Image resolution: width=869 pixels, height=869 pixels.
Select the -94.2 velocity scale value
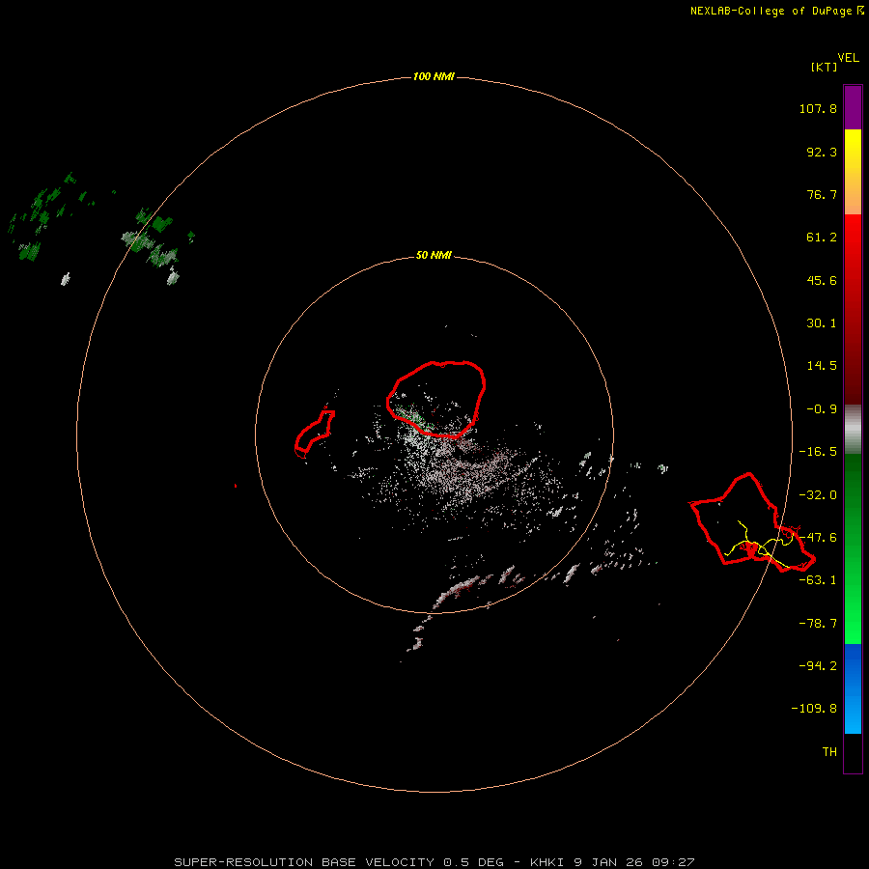818,665
